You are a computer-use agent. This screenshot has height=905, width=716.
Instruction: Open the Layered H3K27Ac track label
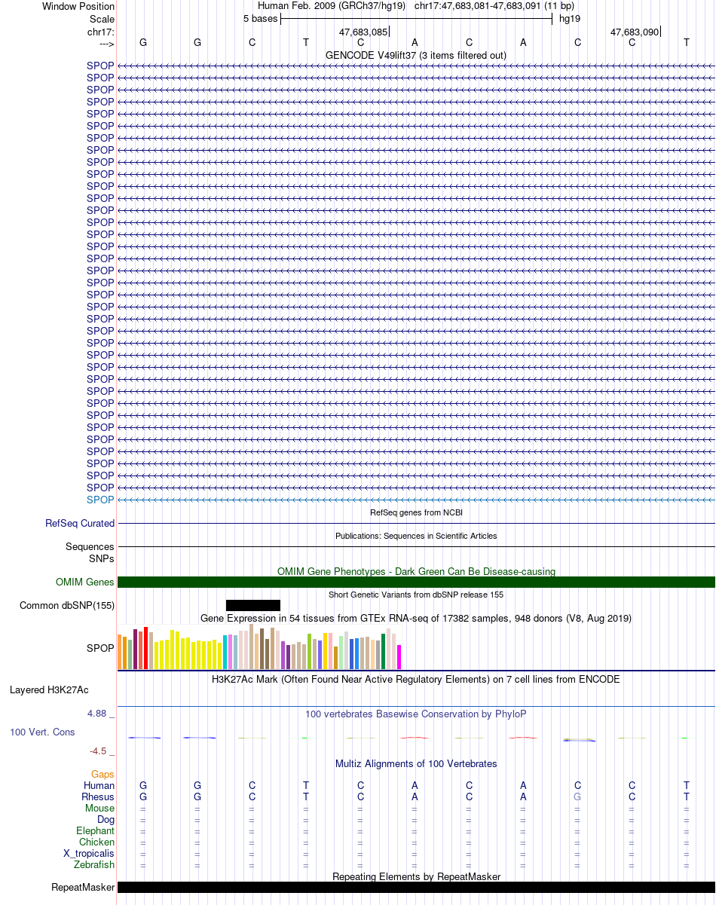click(49, 689)
